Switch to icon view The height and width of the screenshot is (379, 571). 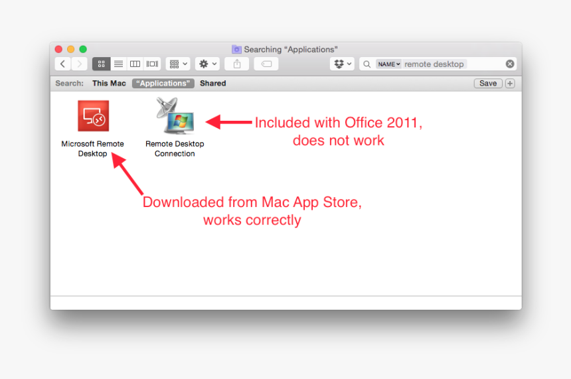point(101,64)
